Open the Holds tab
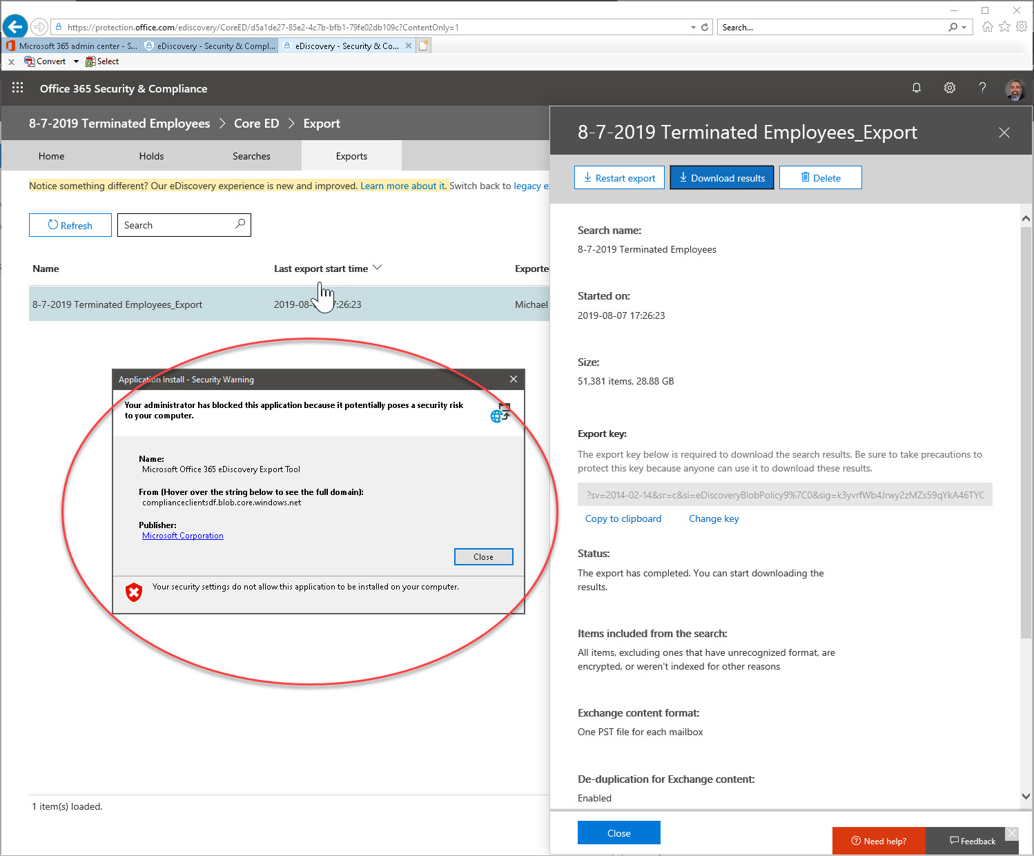 [151, 156]
